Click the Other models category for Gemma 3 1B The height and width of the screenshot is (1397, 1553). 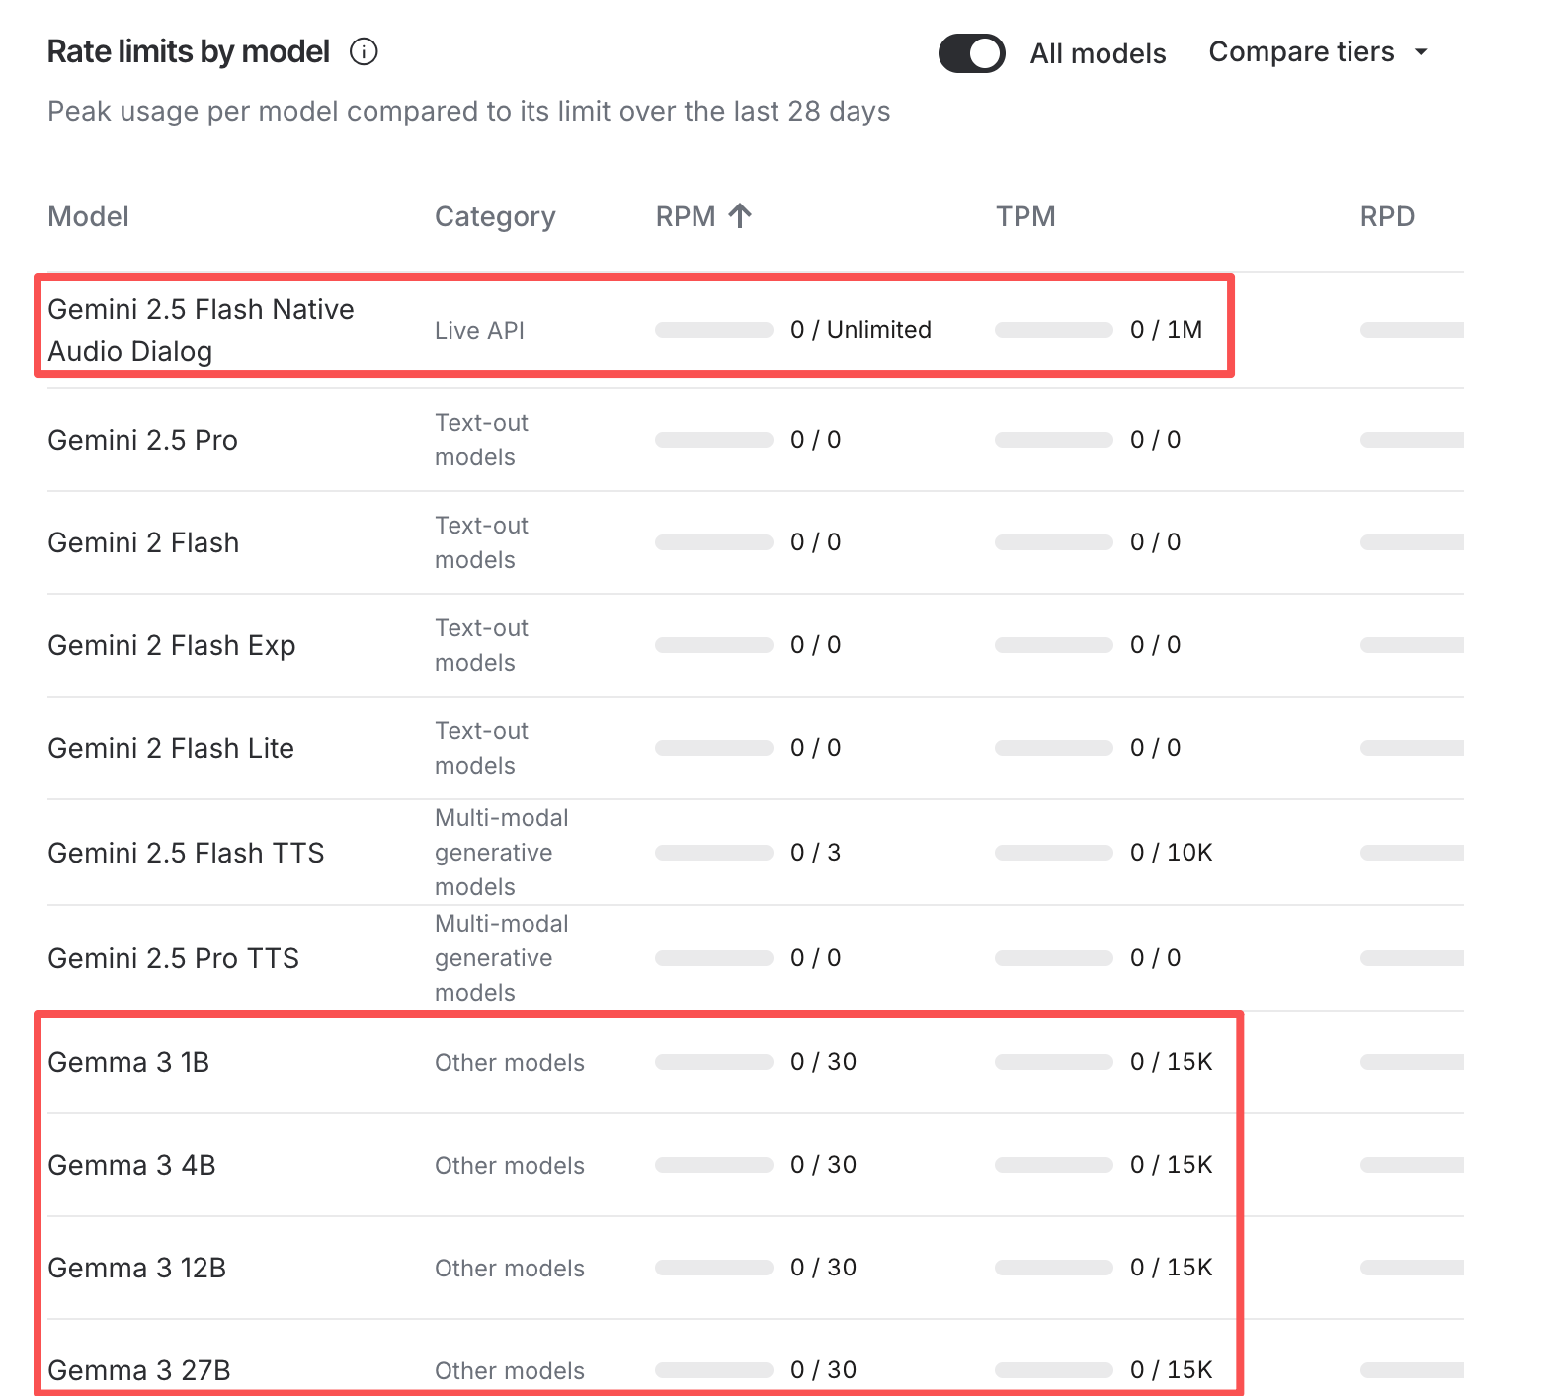pyautogui.click(x=510, y=1062)
